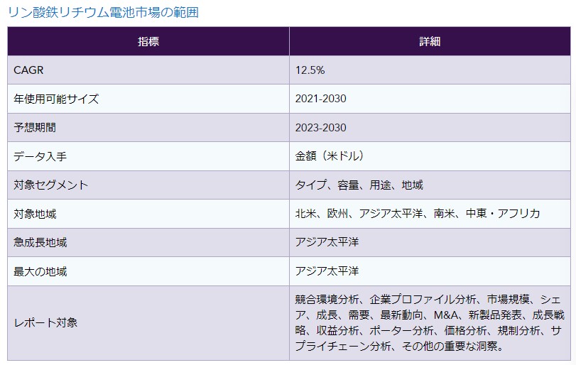This screenshot has height=365, width=576.
Task: Select the タイプ、容量、用途、地域 cell
Action: (x=359, y=185)
